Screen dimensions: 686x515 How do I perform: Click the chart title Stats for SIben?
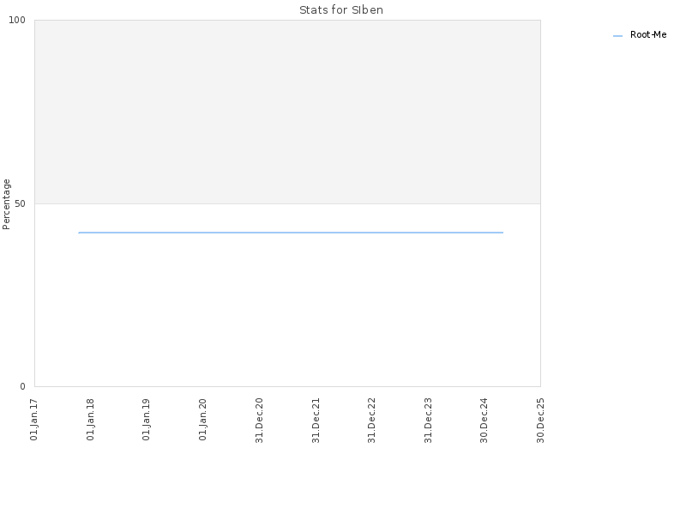(341, 10)
